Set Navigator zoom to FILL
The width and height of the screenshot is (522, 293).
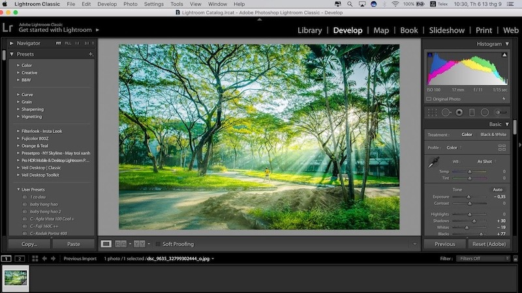pyautogui.click(x=68, y=43)
